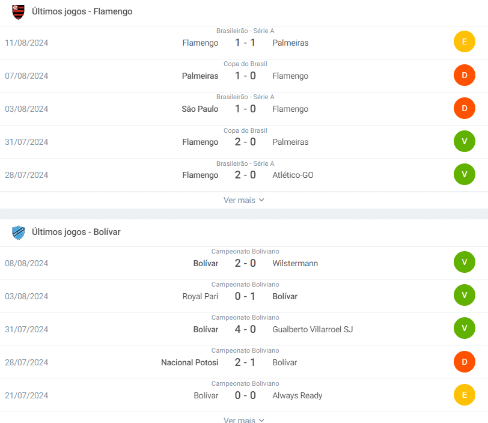
Task: Click the green V badge for Royal Pari match
Action: pos(465,296)
